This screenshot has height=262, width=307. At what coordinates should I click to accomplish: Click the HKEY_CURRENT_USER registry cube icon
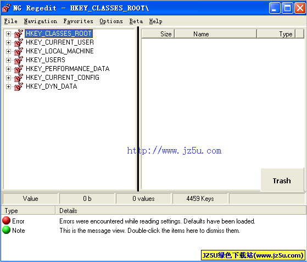click(x=19, y=42)
